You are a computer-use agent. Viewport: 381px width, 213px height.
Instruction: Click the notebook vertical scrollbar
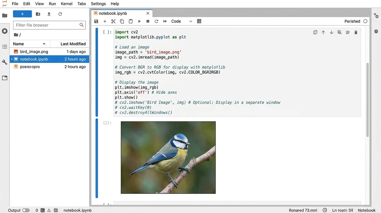[368, 100]
